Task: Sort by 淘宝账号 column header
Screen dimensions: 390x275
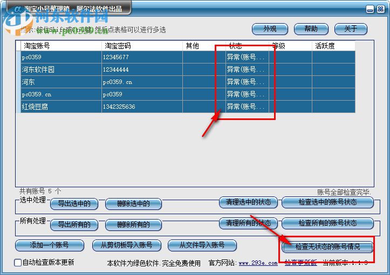Action: [61, 46]
